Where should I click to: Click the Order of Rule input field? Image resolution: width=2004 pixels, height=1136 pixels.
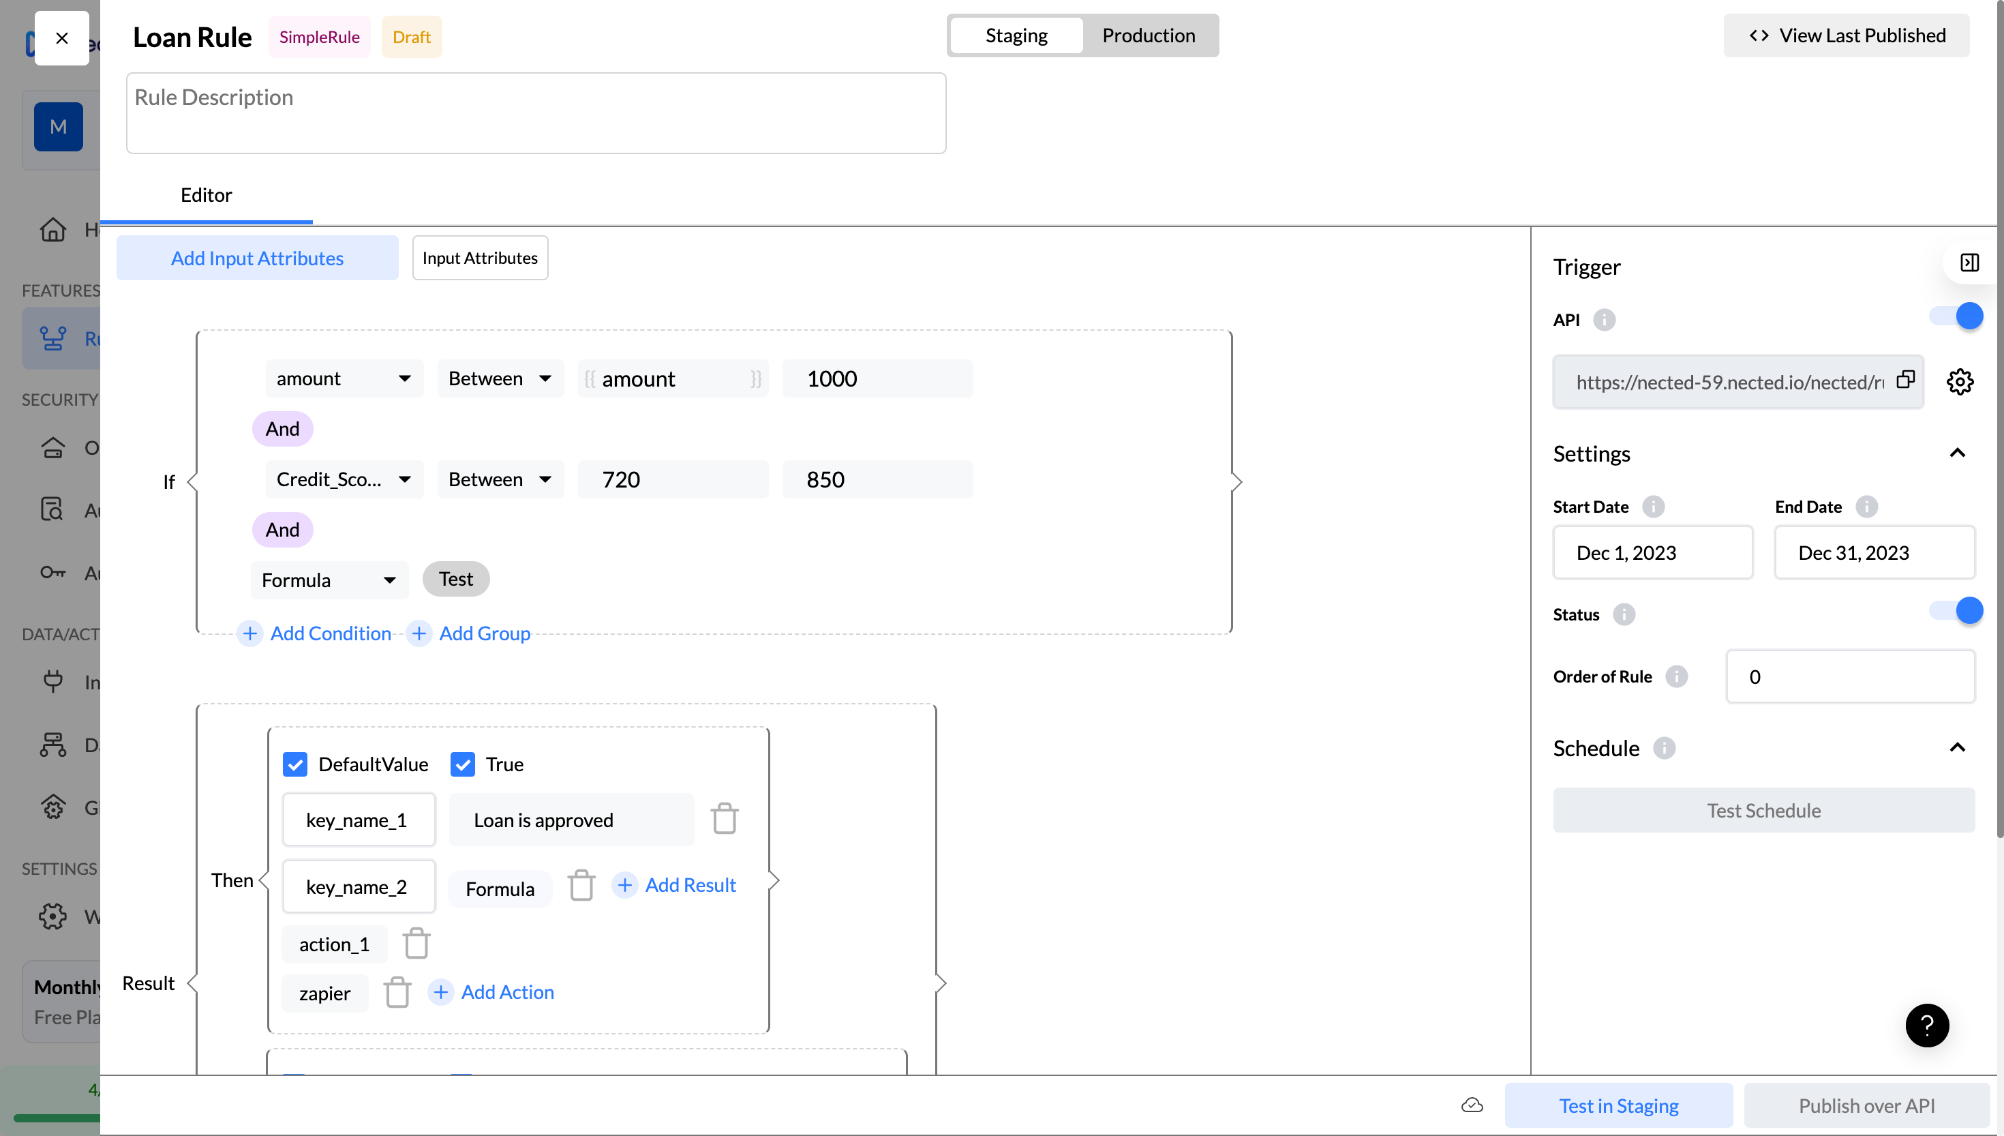coord(1849,677)
